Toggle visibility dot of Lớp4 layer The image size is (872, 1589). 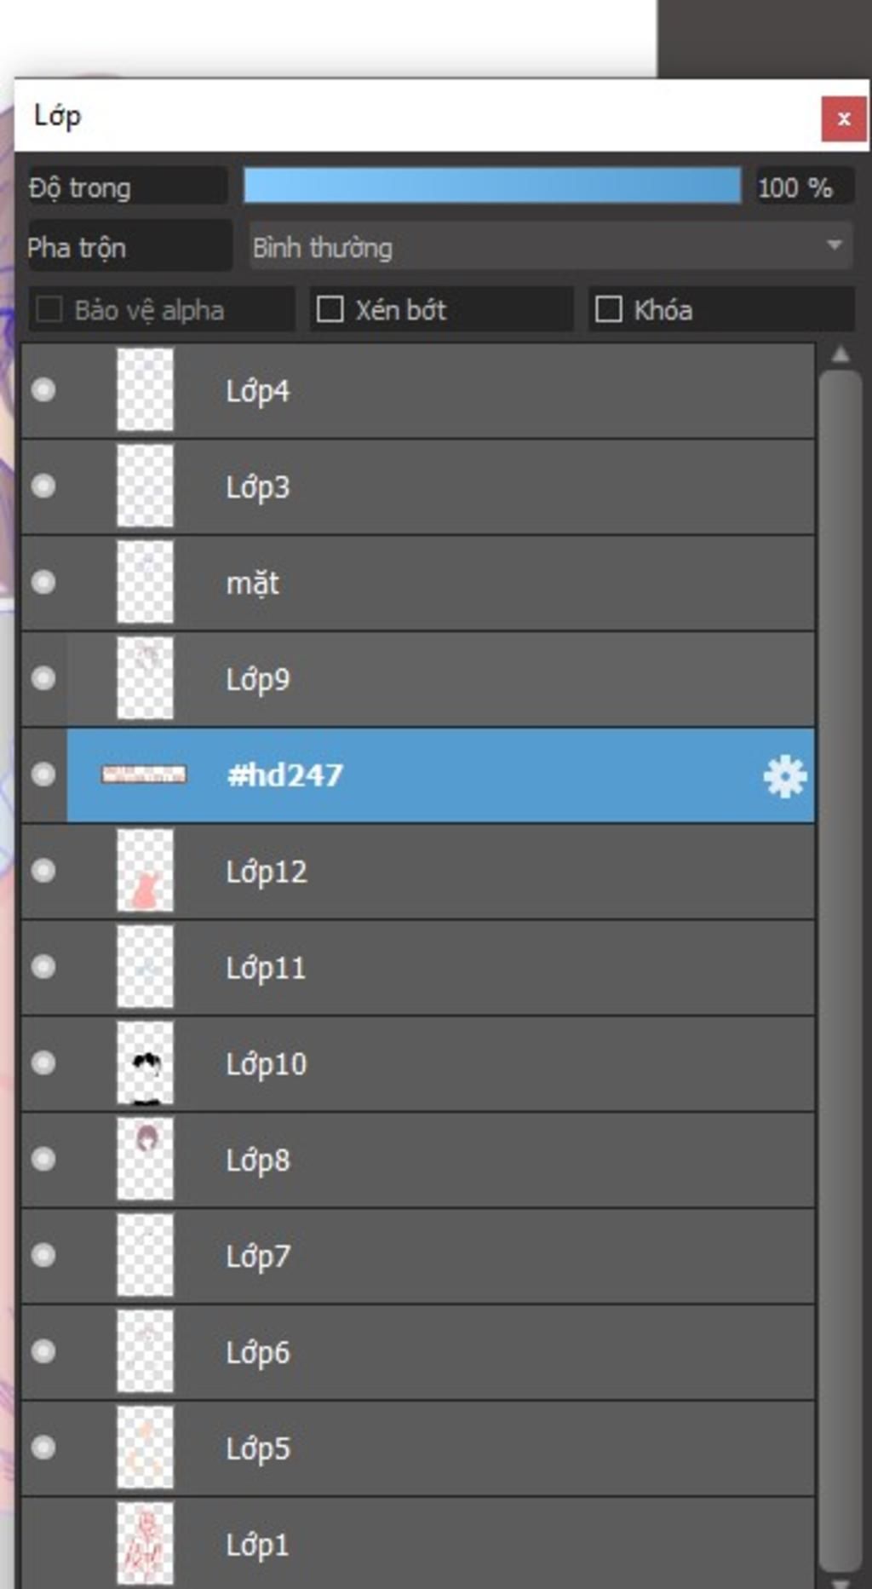tap(43, 390)
